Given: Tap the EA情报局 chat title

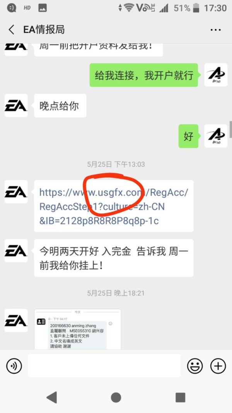Looking at the screenshot, I should pyautogui.click(x=44, y=30).
